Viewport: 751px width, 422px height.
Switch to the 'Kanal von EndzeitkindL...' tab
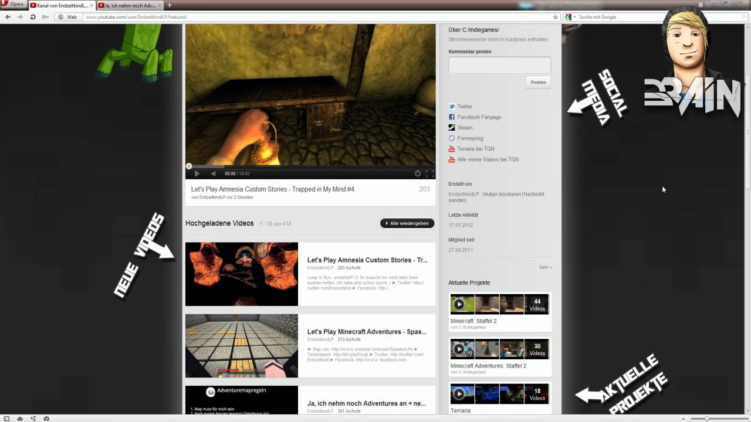(62, 5)
